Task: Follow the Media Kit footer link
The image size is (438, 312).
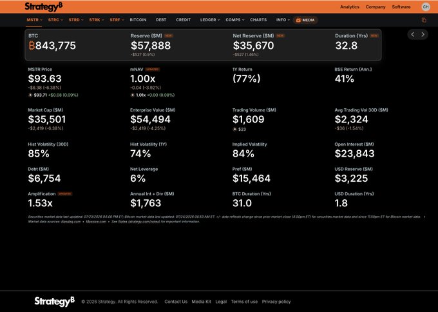Action: (202, 302)
